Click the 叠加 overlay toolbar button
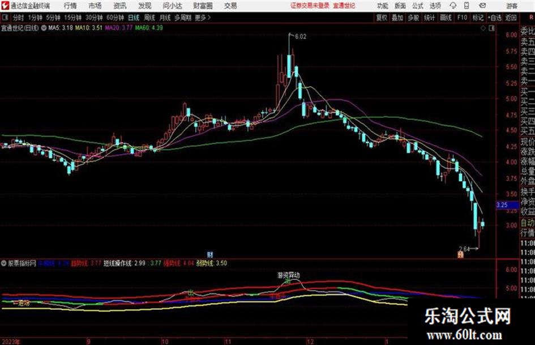Image resolution: width=535 pixels, height=345 pixels. (x=397, y=18)
